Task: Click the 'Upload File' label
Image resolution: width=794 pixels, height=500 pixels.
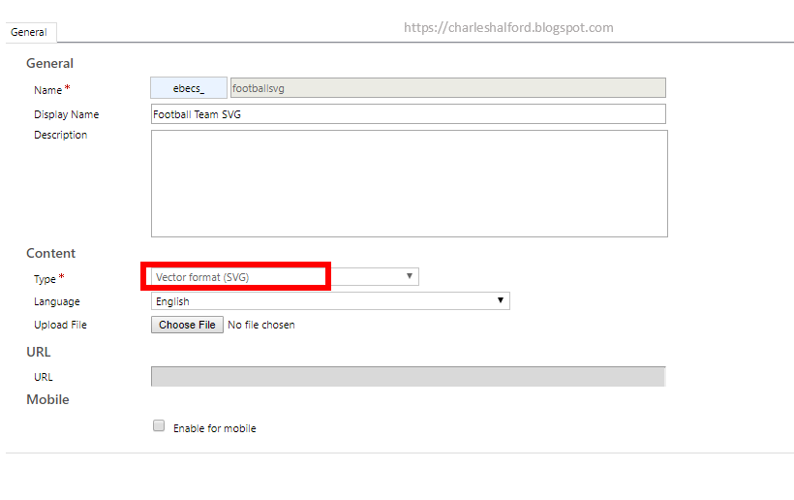Action: (60, 325)
